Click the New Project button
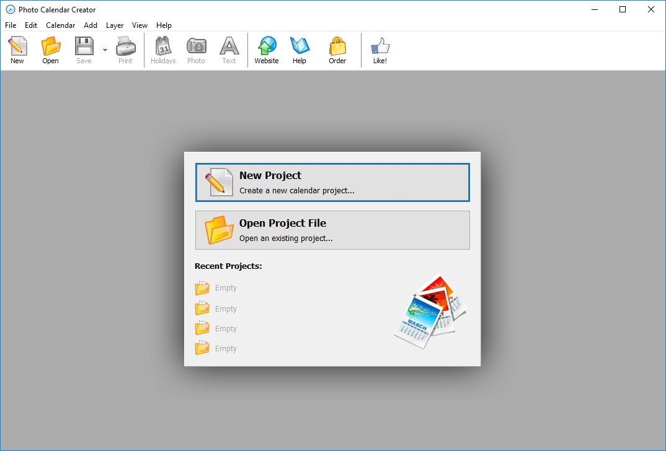The height and width of the screenshot is (451, 666). tap(332, 182)
